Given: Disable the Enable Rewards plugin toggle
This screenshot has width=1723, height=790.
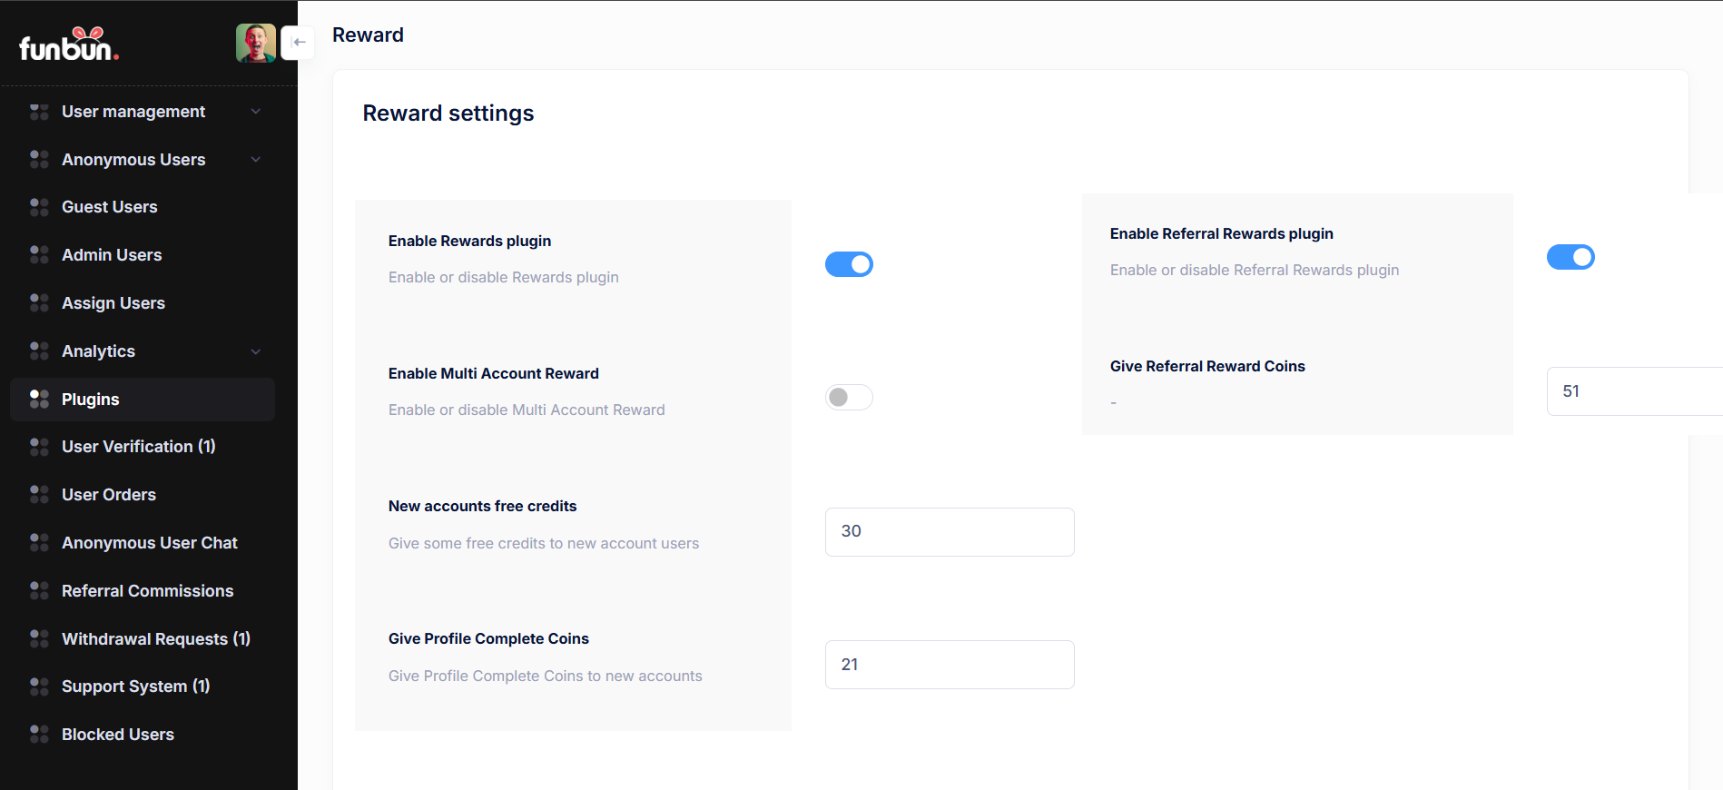Looking at the screenshot, I should point(848,264).
